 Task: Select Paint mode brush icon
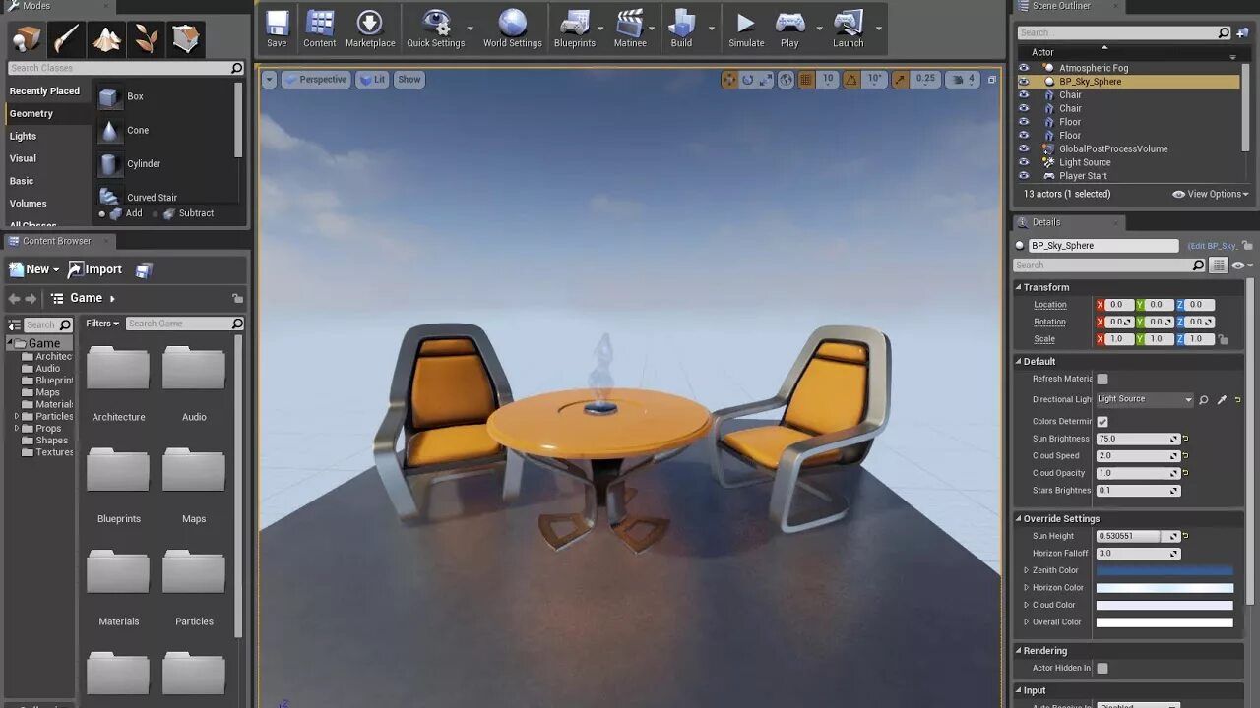66,39
